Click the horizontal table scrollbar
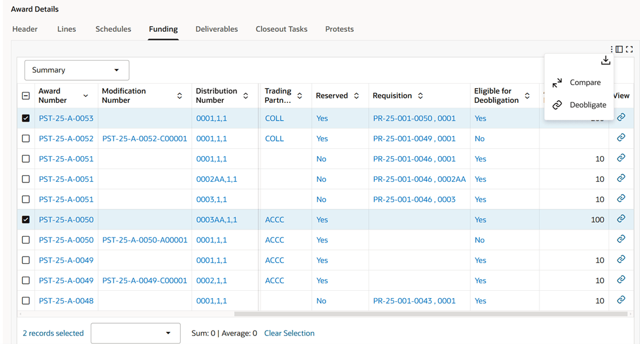640x344 pixels. [430, 314]
